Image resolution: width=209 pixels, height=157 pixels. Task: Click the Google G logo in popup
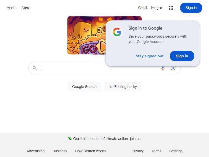tap(117, 32)
